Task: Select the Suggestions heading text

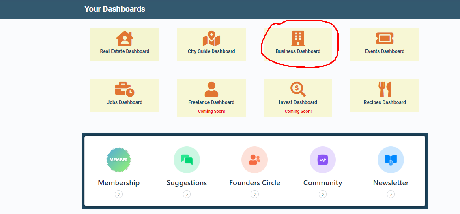Action: [x=187, y=183]
